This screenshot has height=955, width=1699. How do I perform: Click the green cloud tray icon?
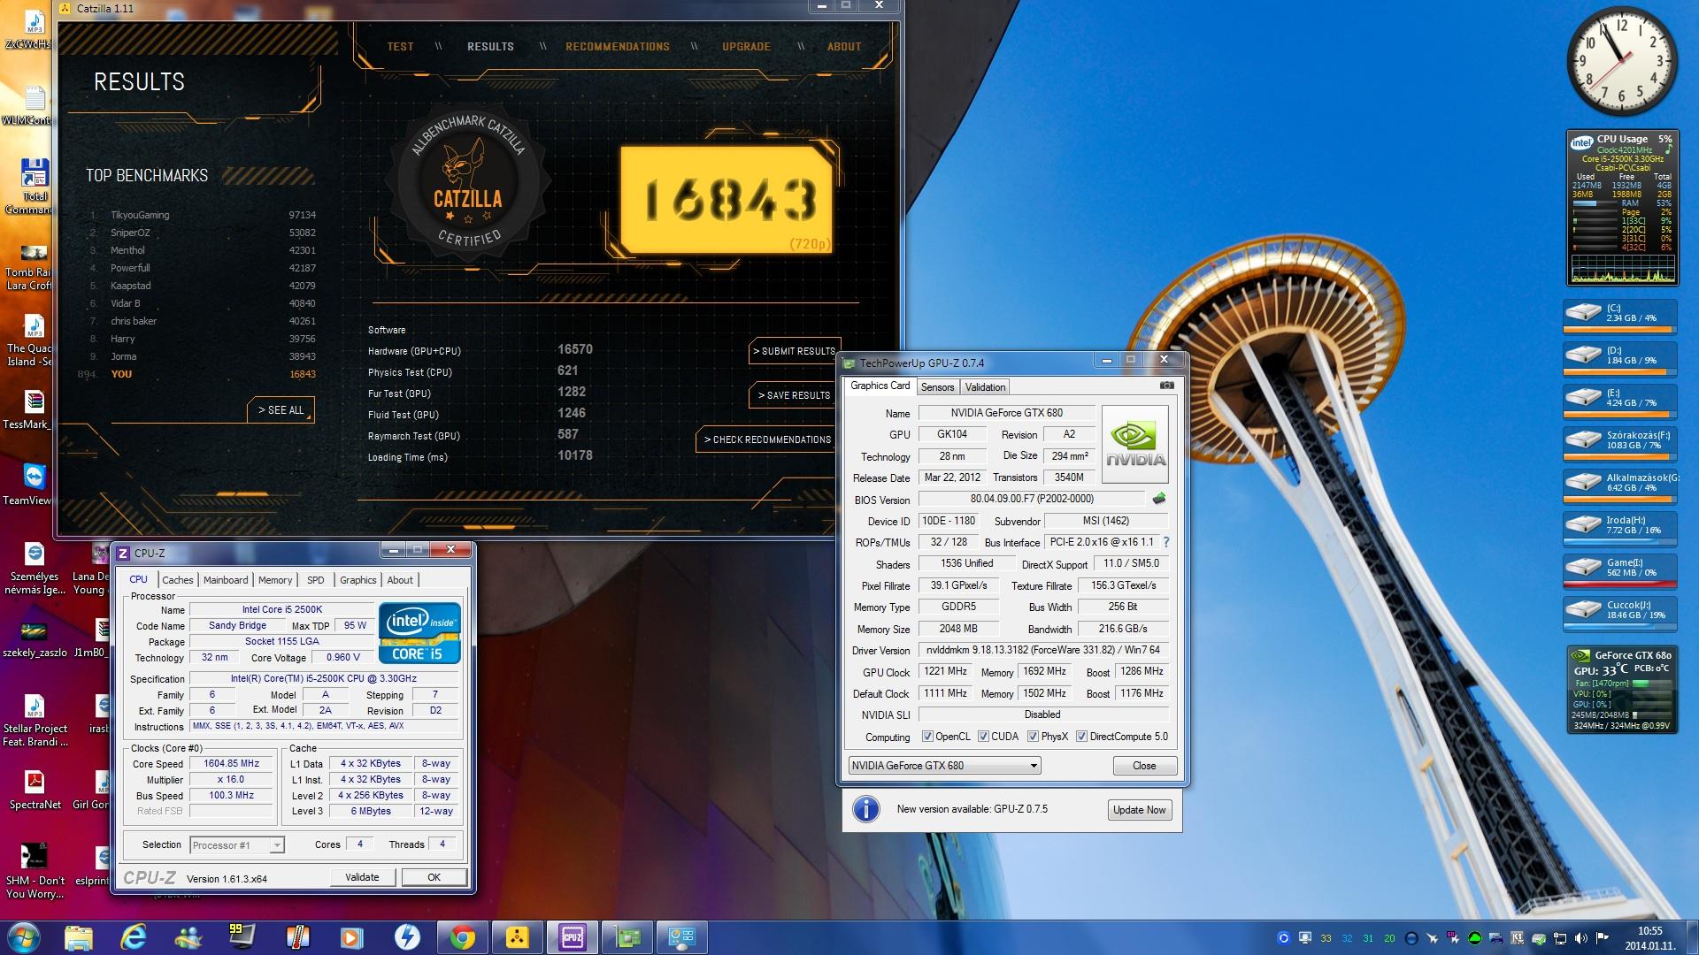[x=1474, y=938]
